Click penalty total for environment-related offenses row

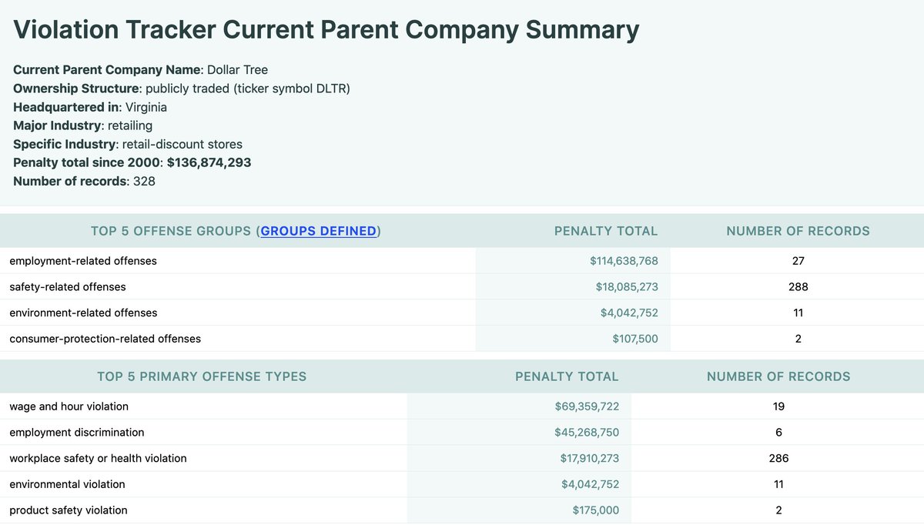pos(629,313)
